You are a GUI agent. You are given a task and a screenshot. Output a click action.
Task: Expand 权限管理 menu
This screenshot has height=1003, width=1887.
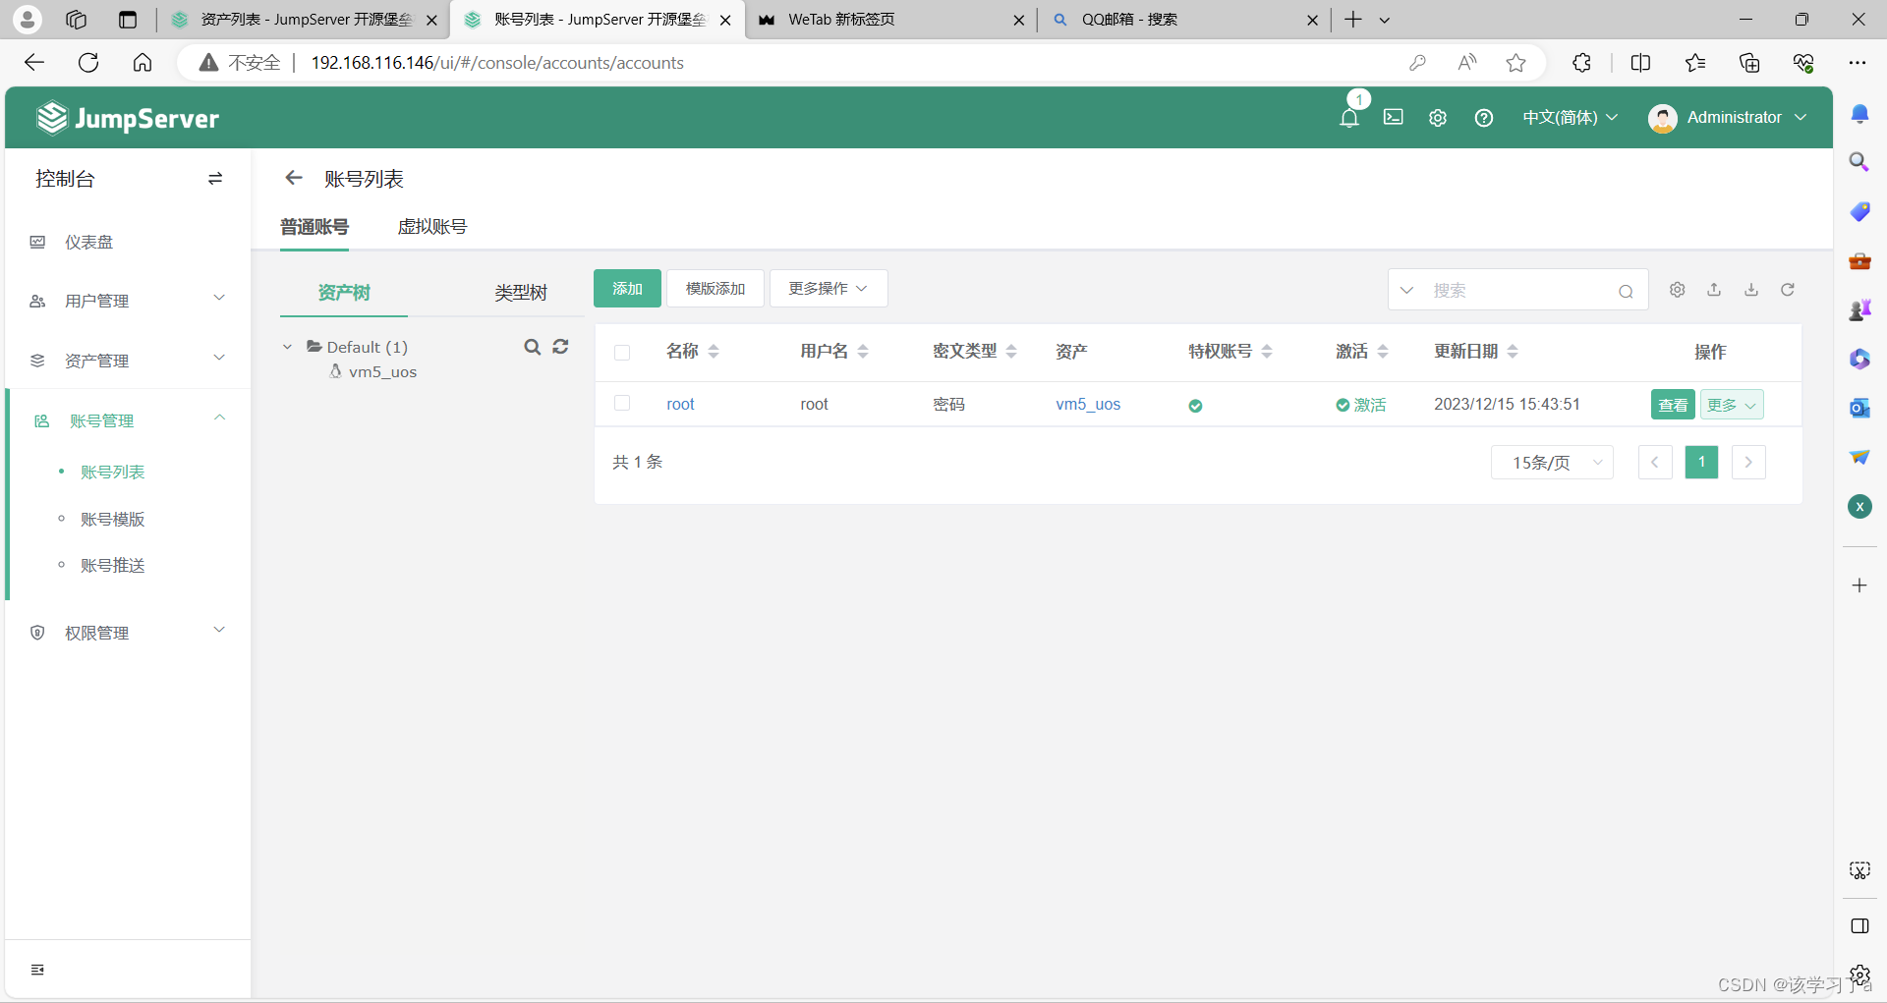click(x=128, y=633)
